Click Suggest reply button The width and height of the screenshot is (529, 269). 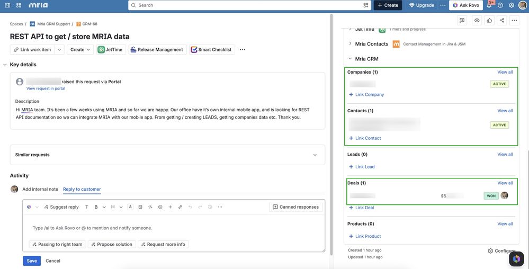[x=61, y=207]
